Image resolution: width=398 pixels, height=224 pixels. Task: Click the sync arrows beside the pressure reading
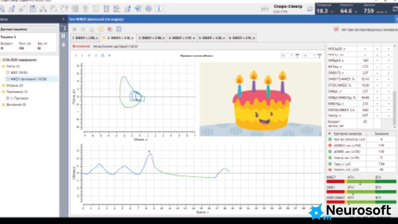pyautogui.click(x=395, y=9)
